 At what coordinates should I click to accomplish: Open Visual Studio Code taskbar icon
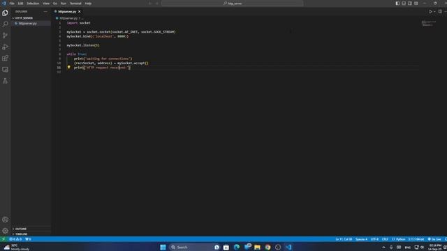coord(288,247)
